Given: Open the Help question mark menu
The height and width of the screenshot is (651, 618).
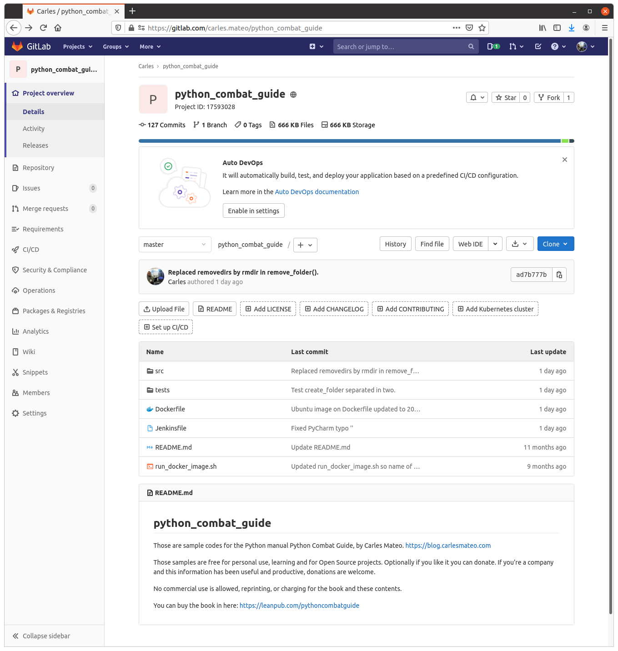Looking at the screenshot, I should [558, 46].
